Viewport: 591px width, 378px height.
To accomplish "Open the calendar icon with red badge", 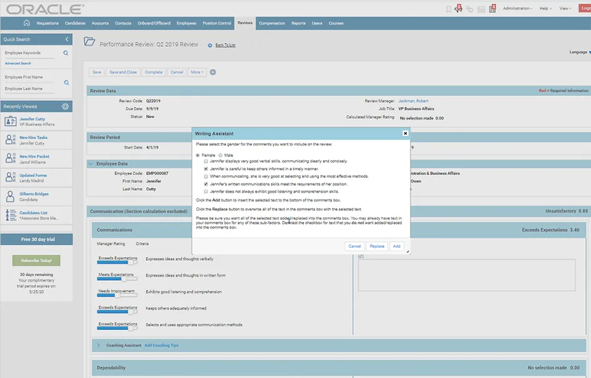I will pos(493,9).
